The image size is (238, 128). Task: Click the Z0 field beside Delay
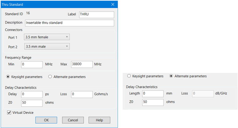(32, 103)
